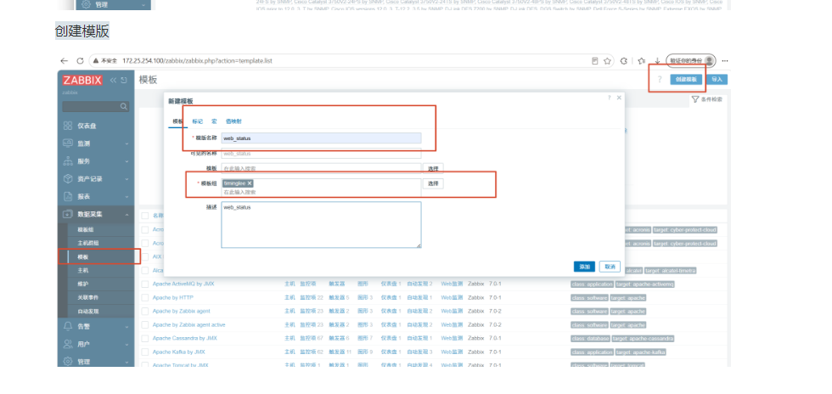Focus the sidebar search field
This screenshot has height=394, width=832.
95,107
